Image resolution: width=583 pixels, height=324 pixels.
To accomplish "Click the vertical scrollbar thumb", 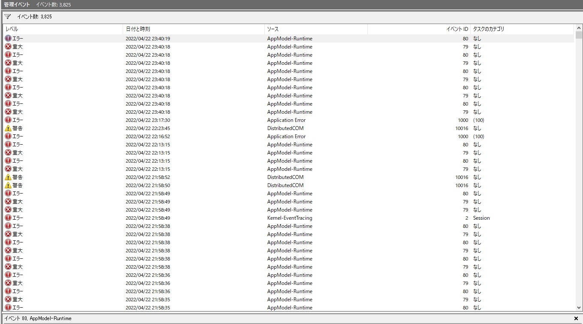I will [579, 36].
